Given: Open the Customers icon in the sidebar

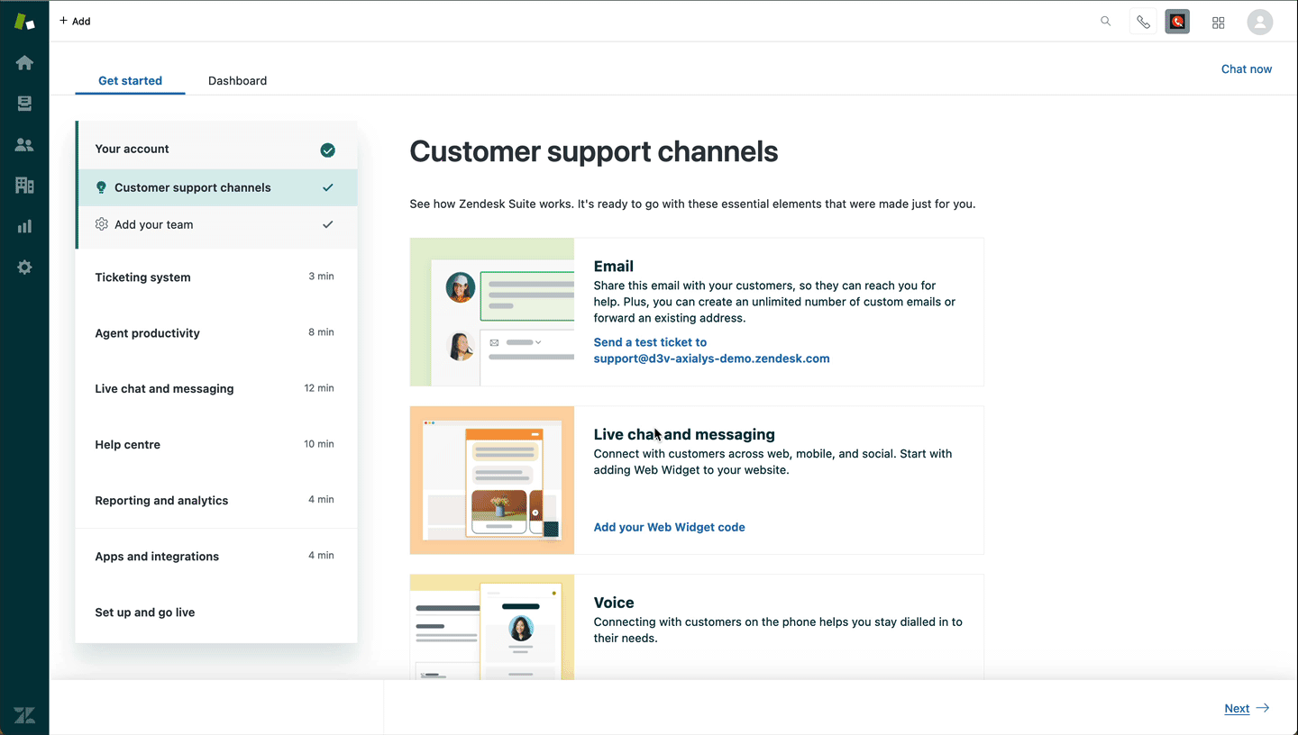Looking at the screenshot, I should click(24, 145).
